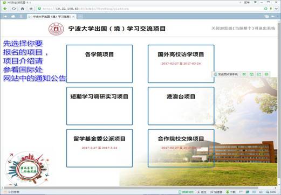
Task: Click the star bookmark icon
Action: 31,9
